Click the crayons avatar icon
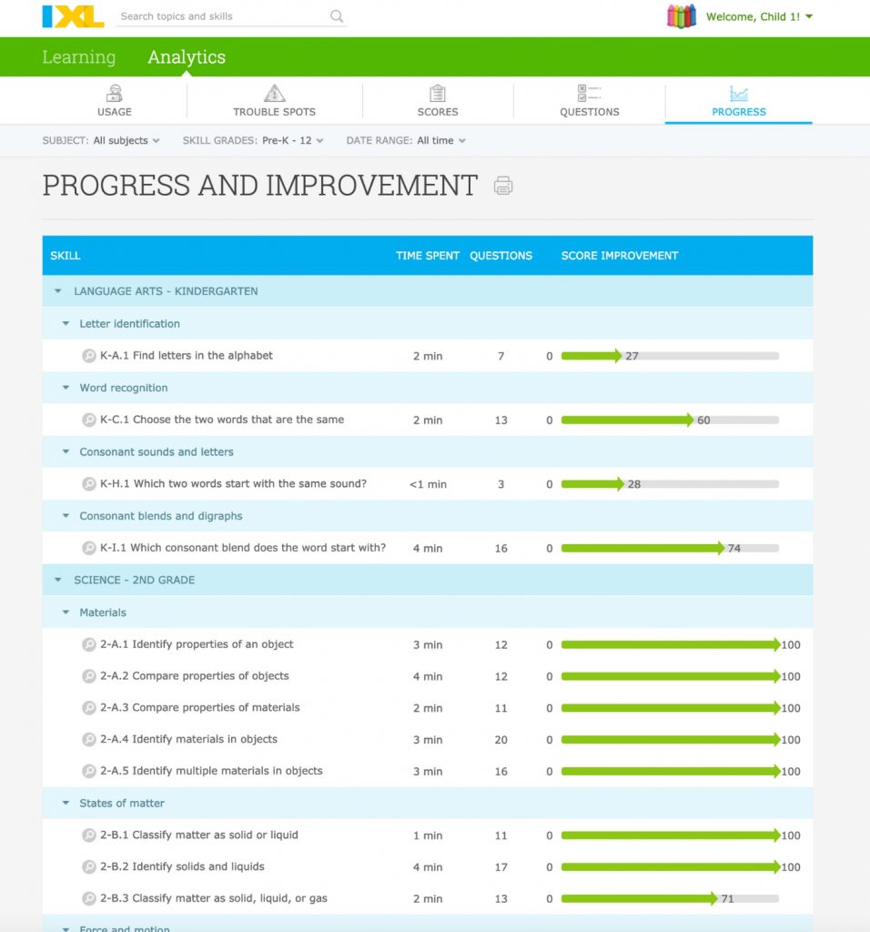This screenshot has height=932, width=870. [682, 16]
